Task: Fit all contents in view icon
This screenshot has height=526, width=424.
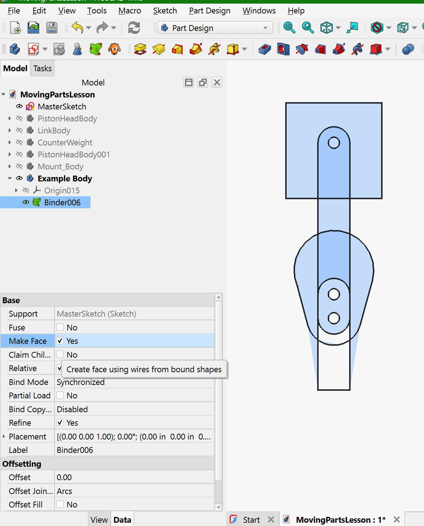Action: 289,28
